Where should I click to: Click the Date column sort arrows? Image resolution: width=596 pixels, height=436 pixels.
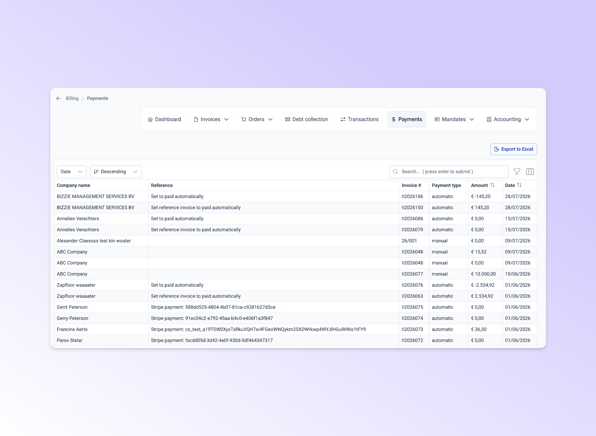point(519,185)
